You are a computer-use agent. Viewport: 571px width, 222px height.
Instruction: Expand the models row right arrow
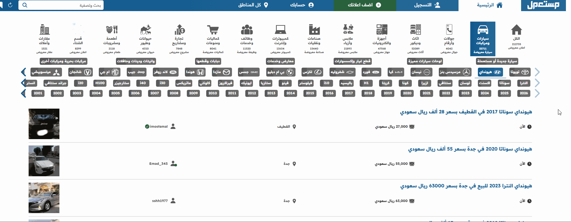click(x=537, y=83)
